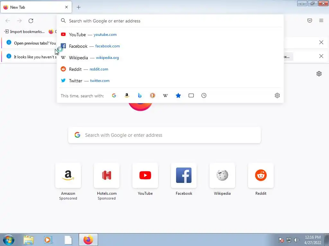The height and width of the screenshot is (246, 329).
Task: Go forward using the forward arrow
Action: click(19, 21)
